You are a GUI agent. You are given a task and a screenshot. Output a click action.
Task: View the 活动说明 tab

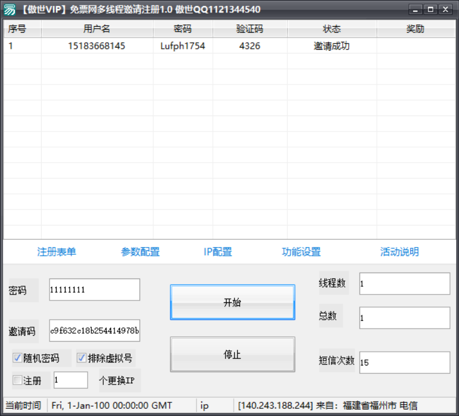(x=399, y=252)
